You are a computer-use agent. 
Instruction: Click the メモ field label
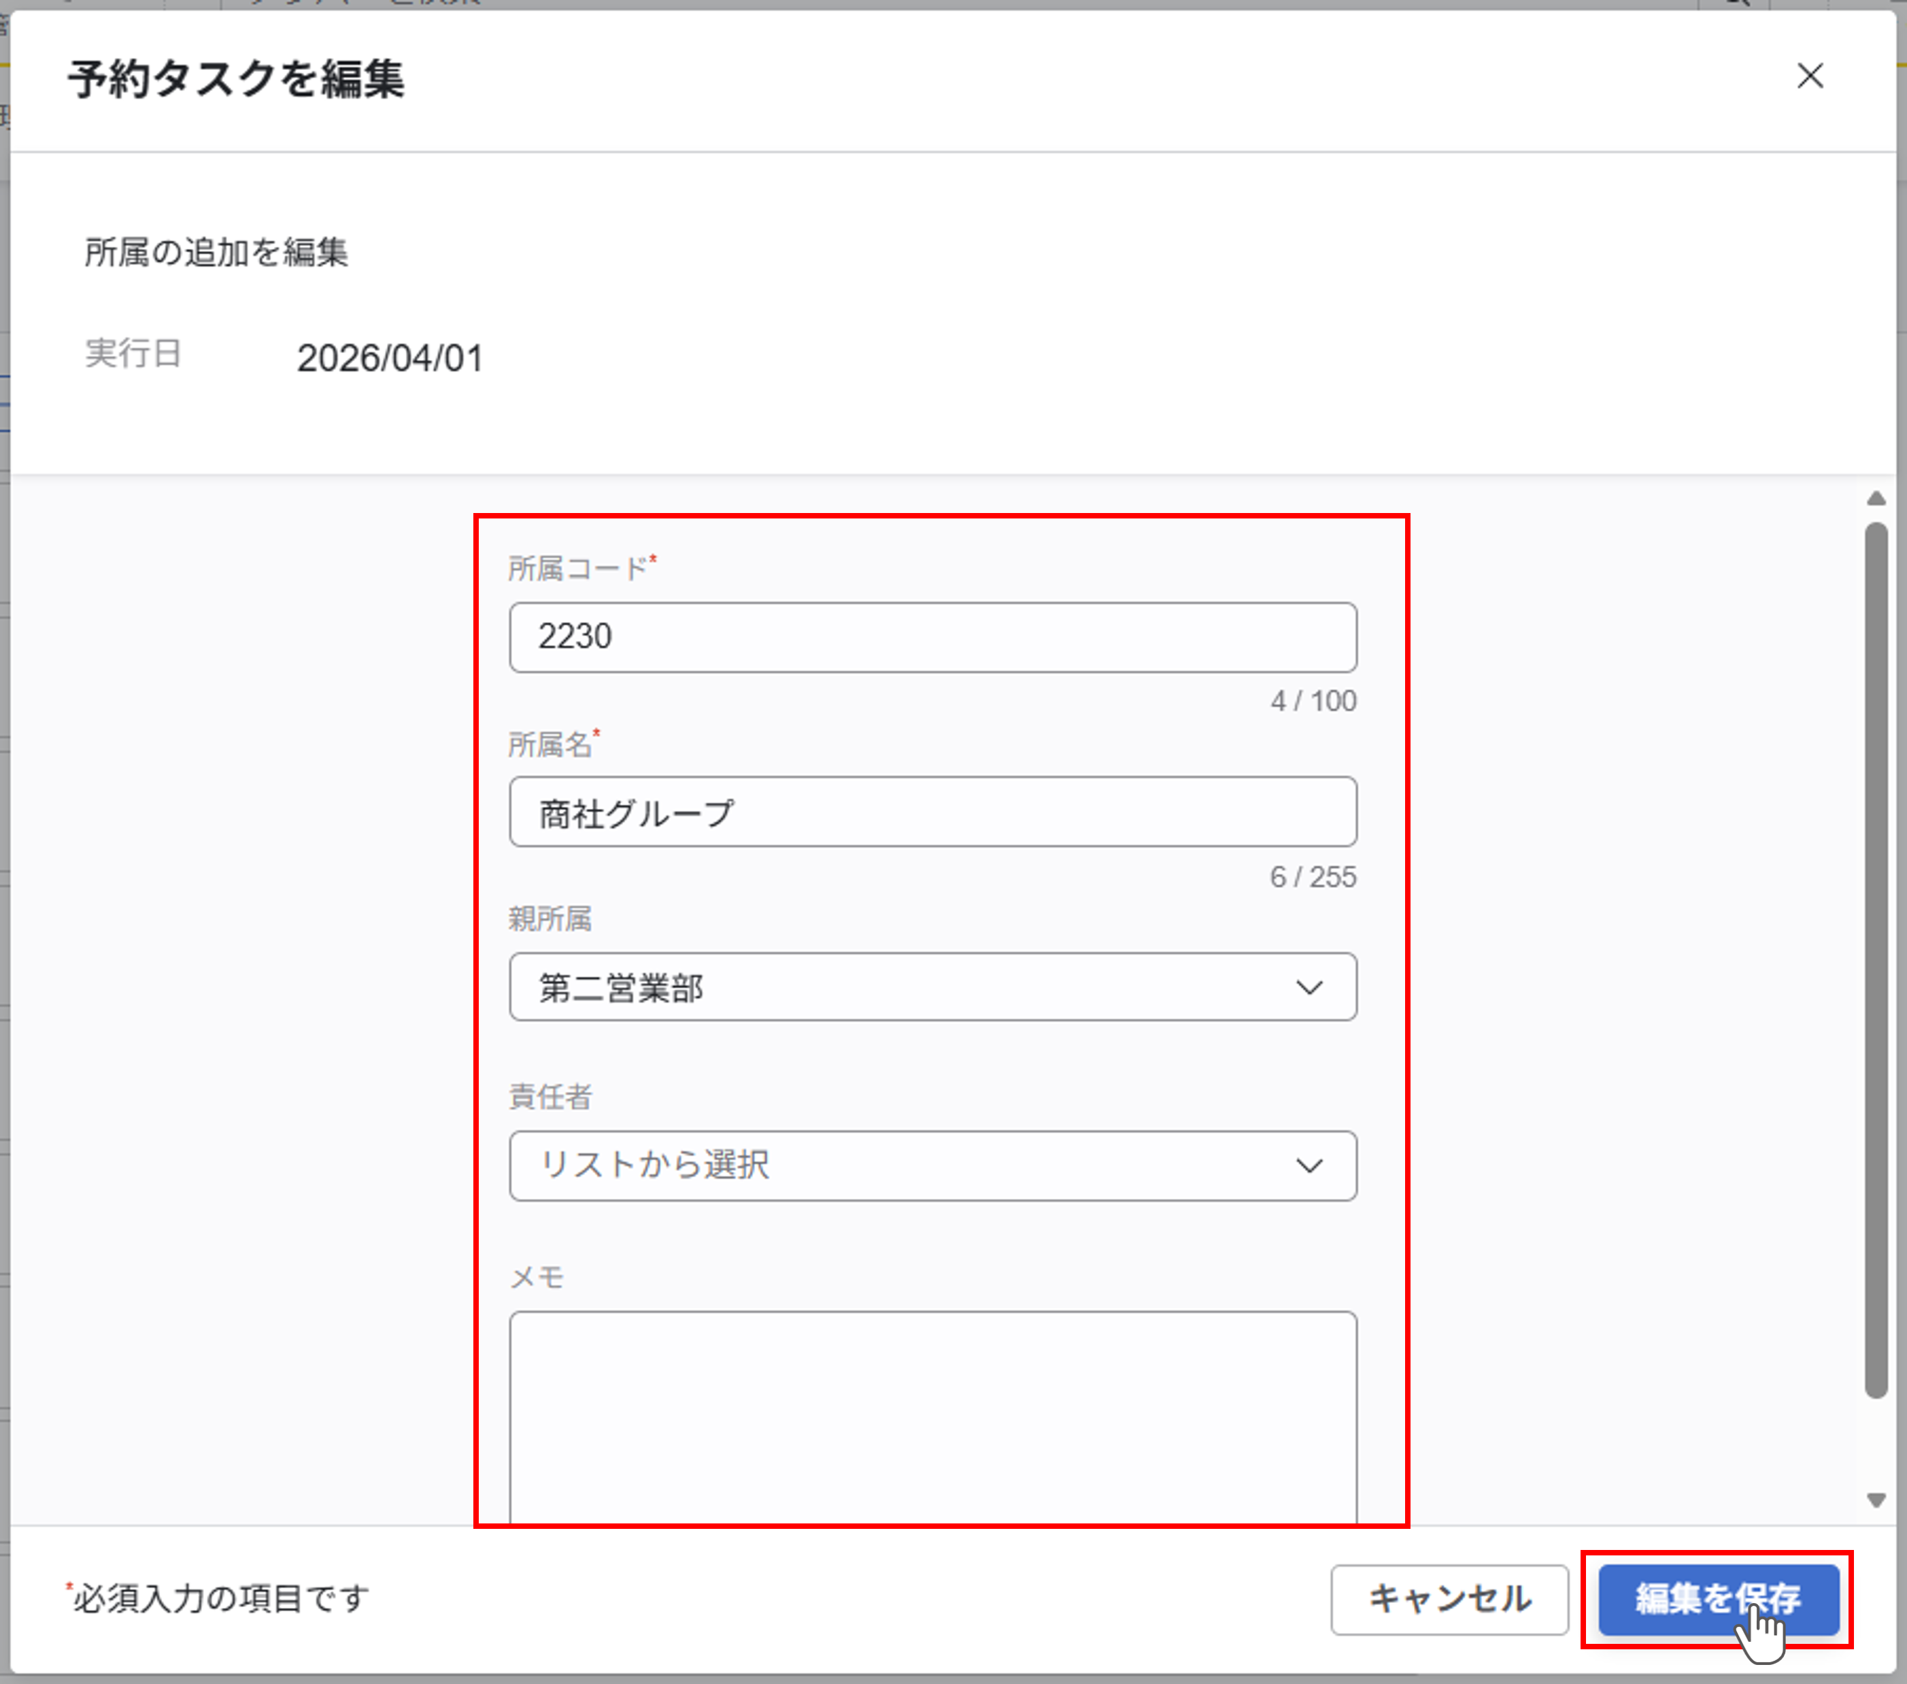537,1277
